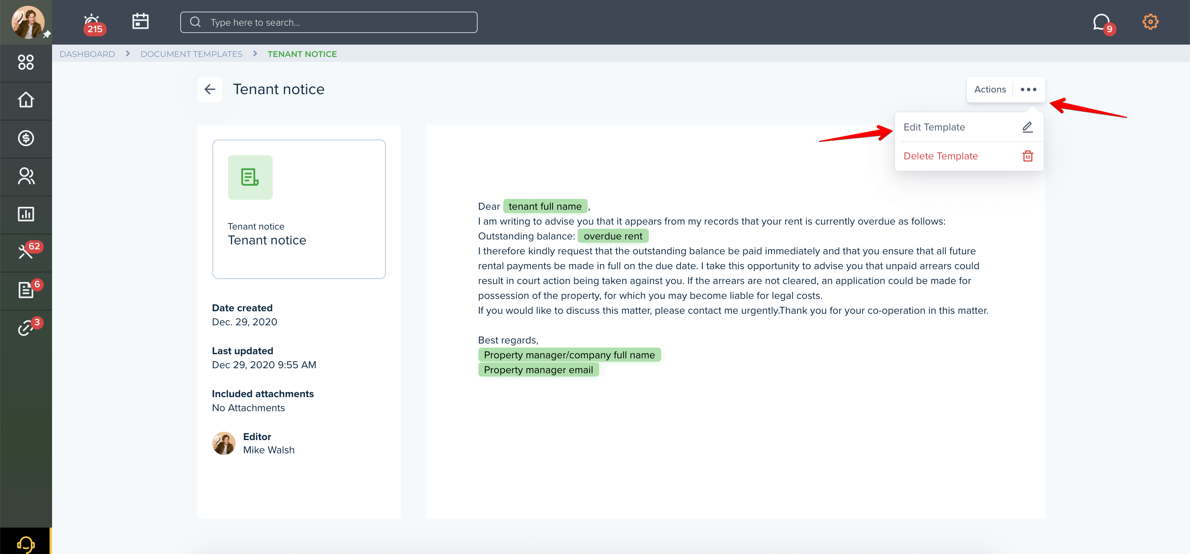This screenshot has width=1190, height=554.
Task: Click the search field 'Type here to search...'
Action: (x=328, y=22)
